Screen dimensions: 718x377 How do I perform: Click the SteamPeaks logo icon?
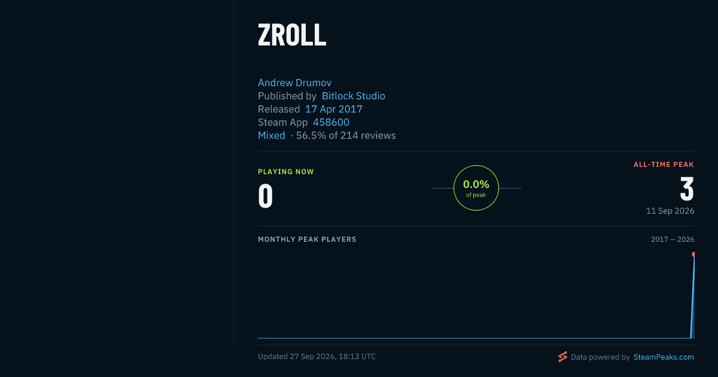(x=562, y=357)
